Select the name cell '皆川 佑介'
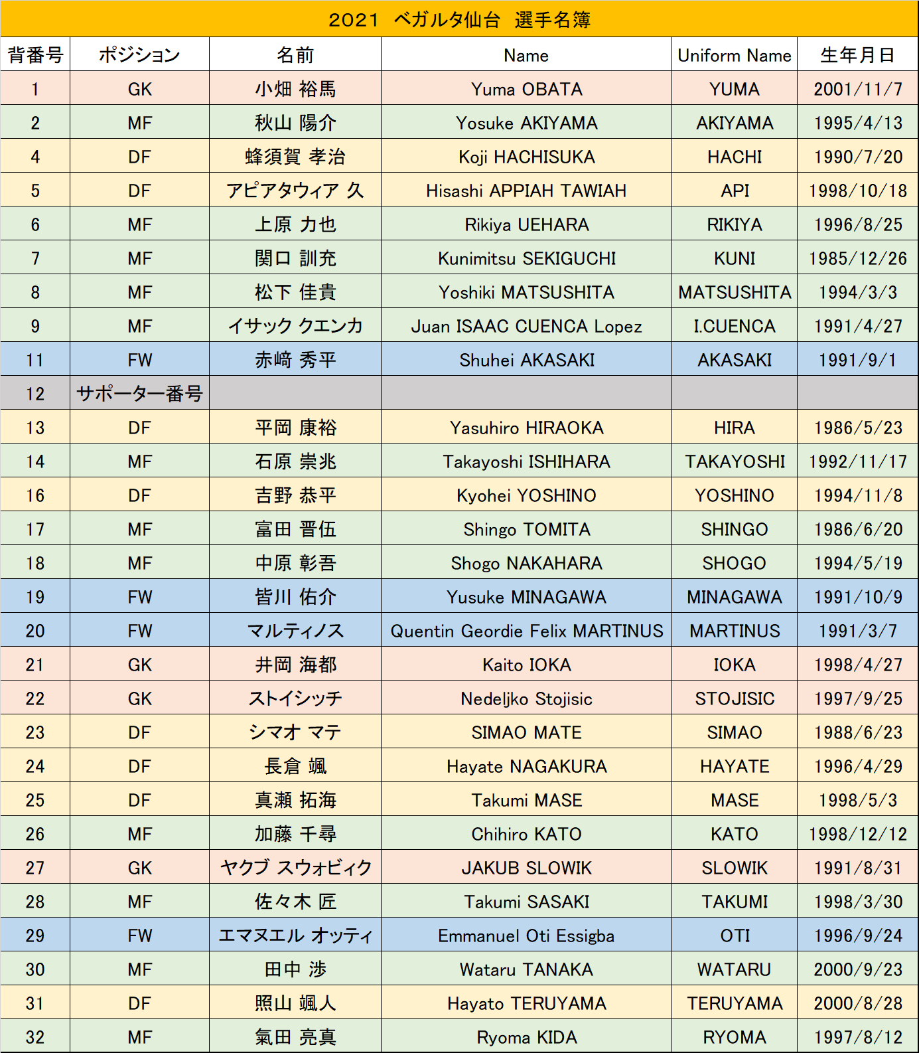This screenshot has width=919, height=1053. tap(295, 596)
